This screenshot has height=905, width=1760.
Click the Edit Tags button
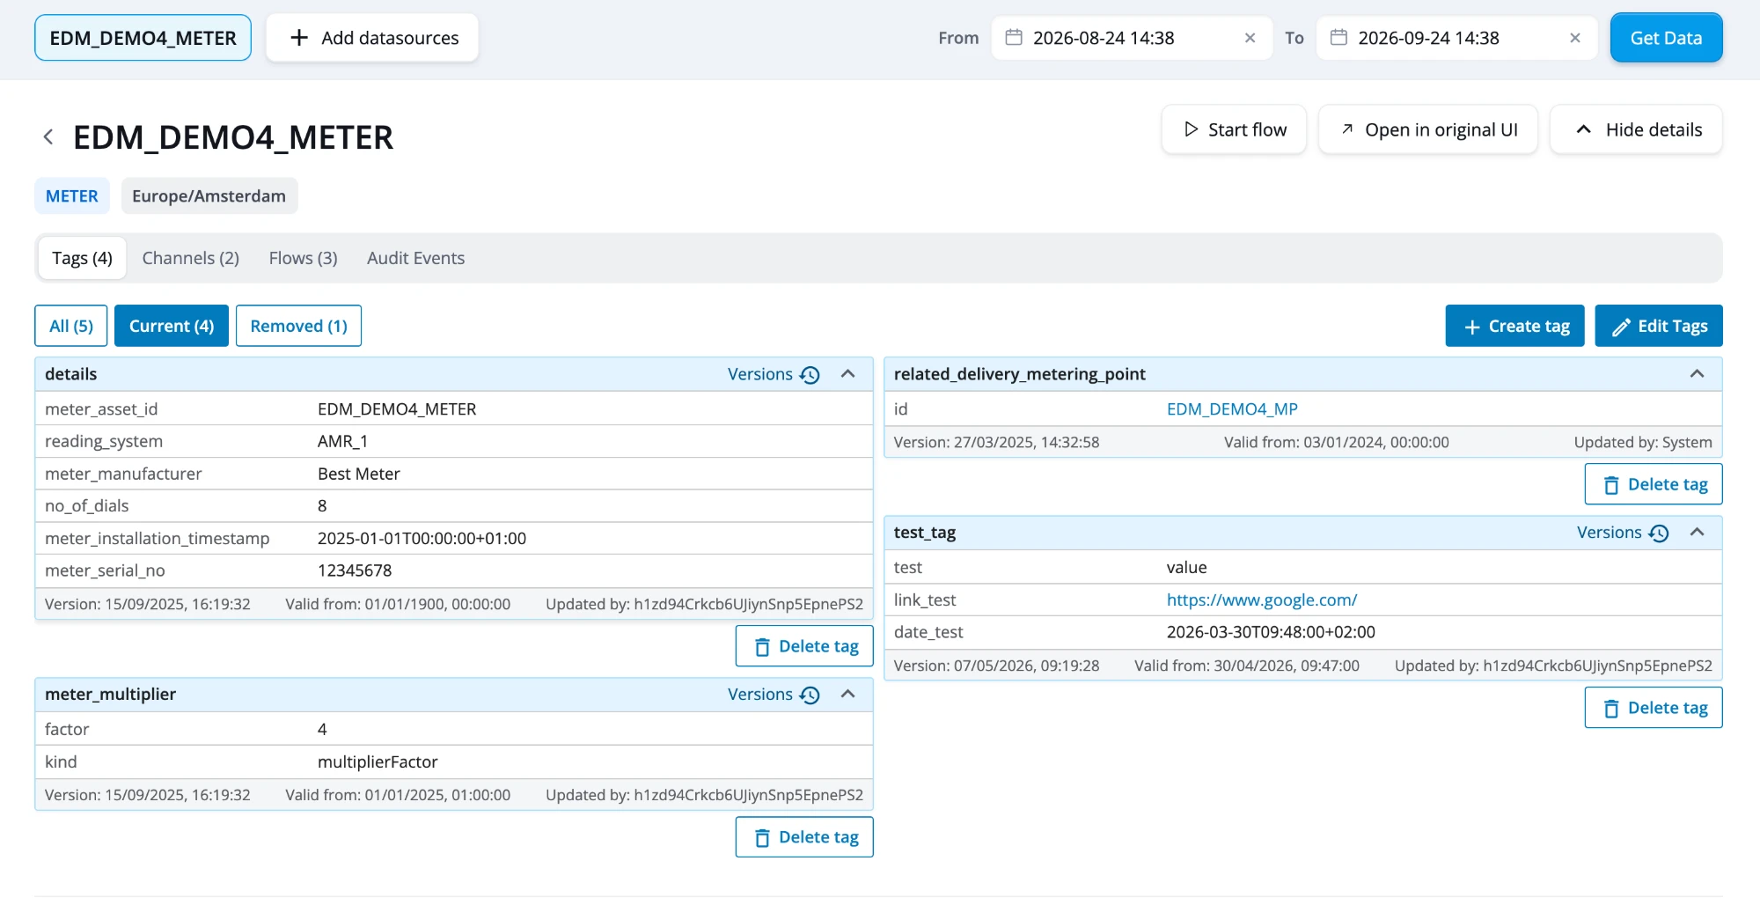pos(1659,326)
